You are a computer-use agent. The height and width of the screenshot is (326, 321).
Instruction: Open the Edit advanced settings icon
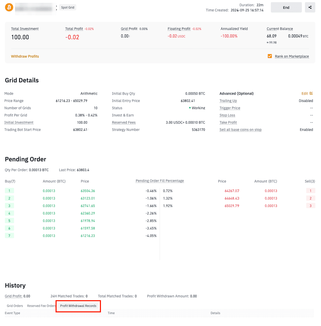(x=311, y=93)
